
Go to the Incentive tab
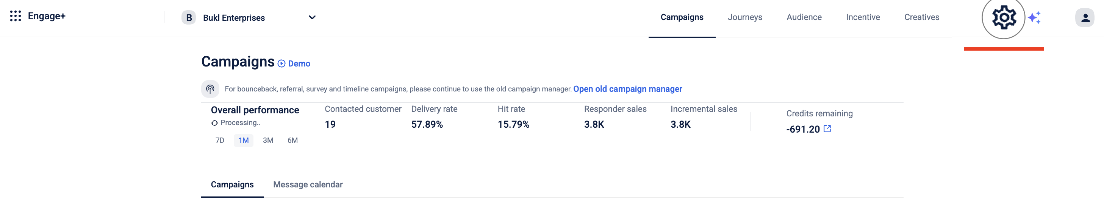pyautogui.click(x=863, y=17)
